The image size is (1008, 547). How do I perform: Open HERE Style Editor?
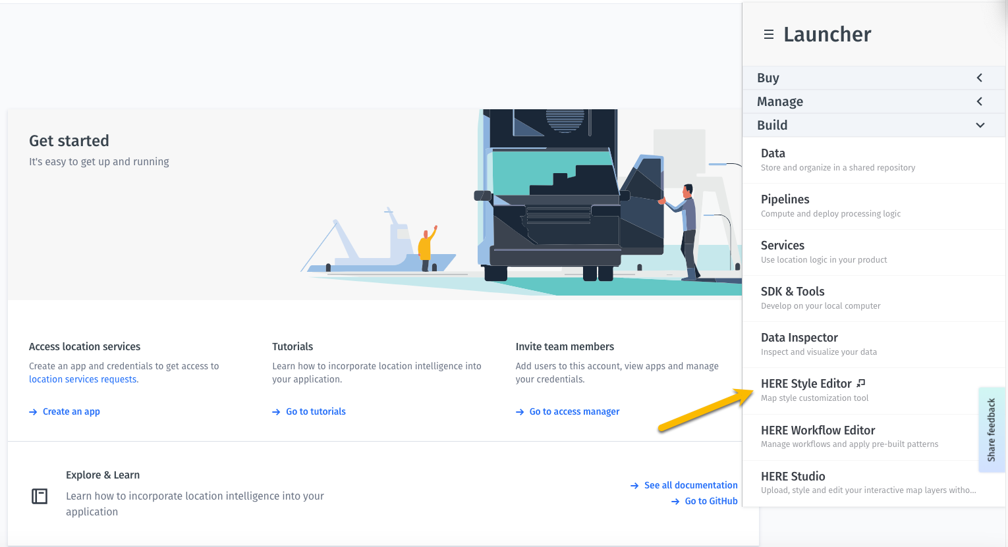[x=874, y=390]
